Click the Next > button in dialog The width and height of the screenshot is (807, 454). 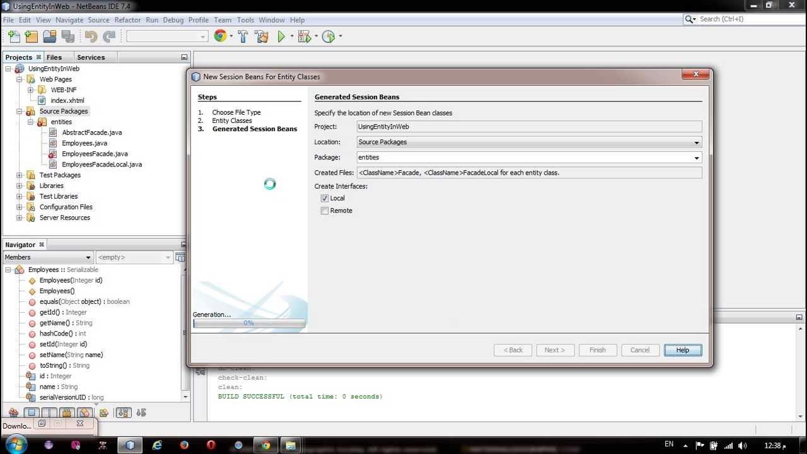coord(555,350)
